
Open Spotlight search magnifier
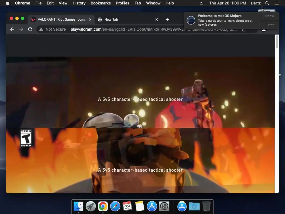(x=267, y=3)
